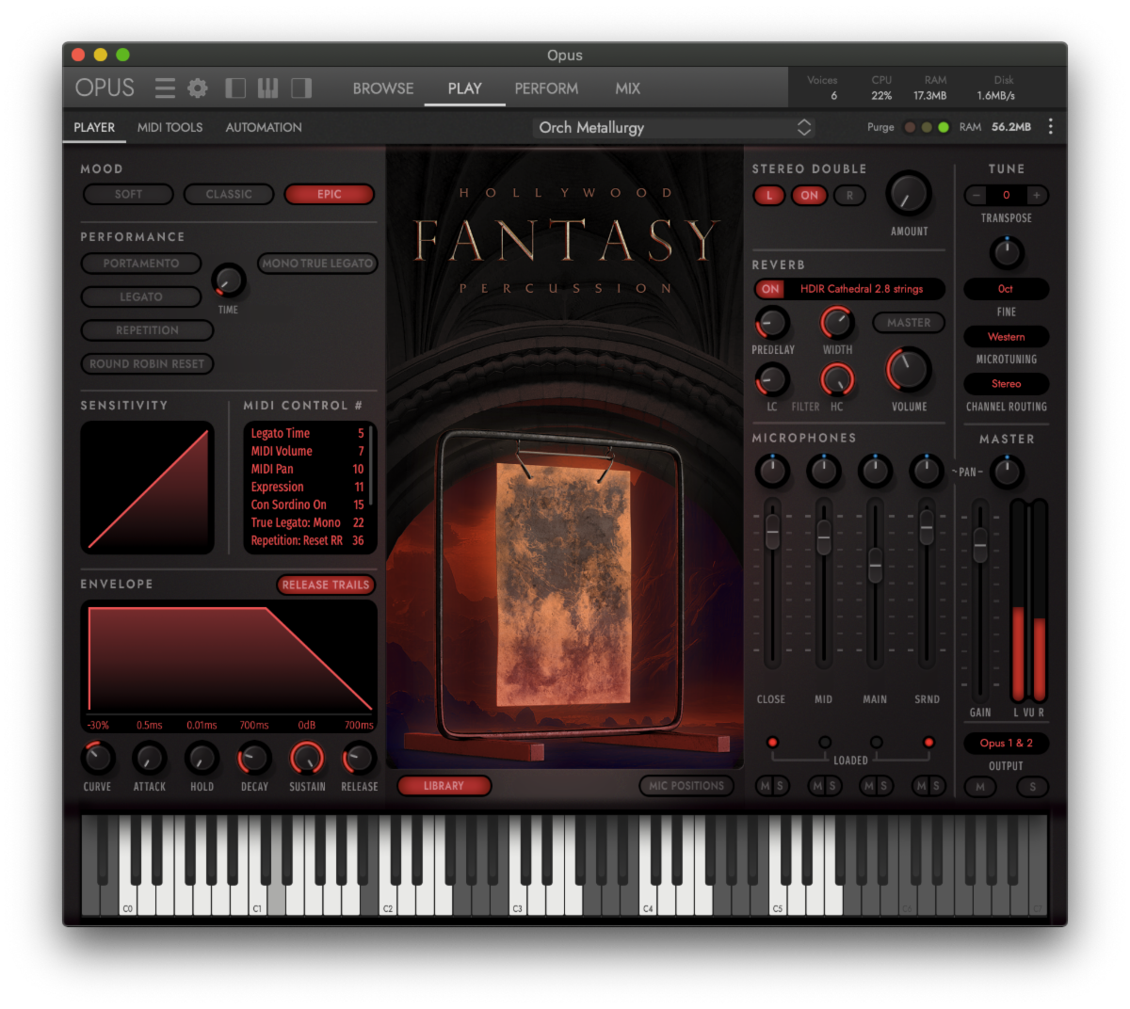Screen dimensions: 1130x1009
Task: Switch to the PERFORM tab
Action: 546,88
